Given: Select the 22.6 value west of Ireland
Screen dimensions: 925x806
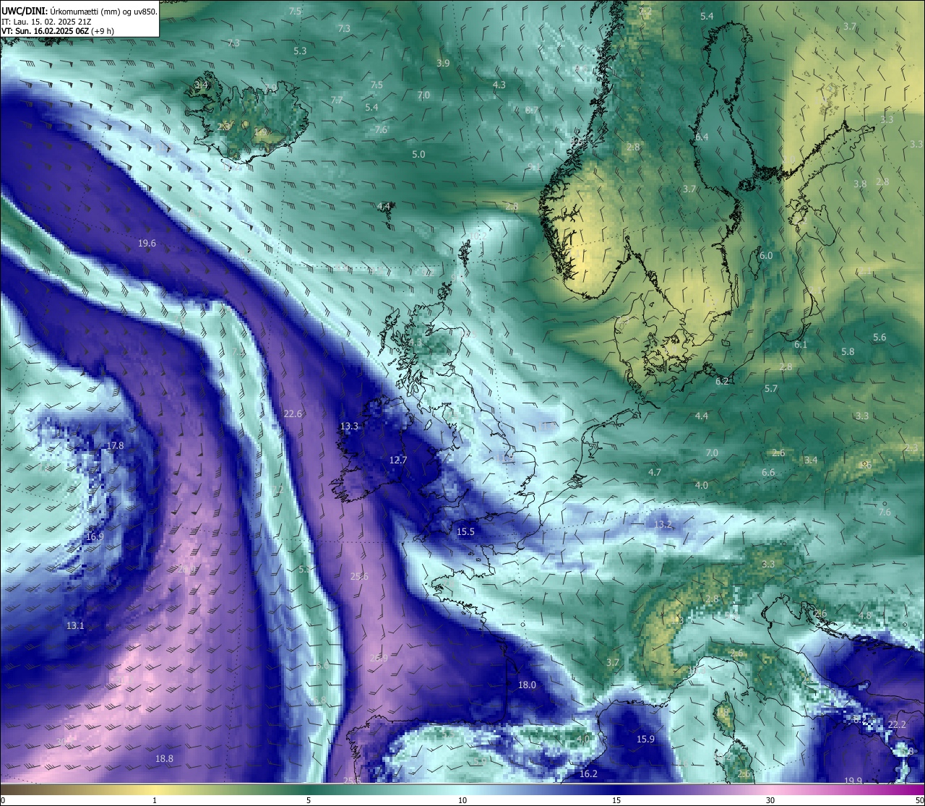Looking at the screenshot, I should click(x=293, y=413).
